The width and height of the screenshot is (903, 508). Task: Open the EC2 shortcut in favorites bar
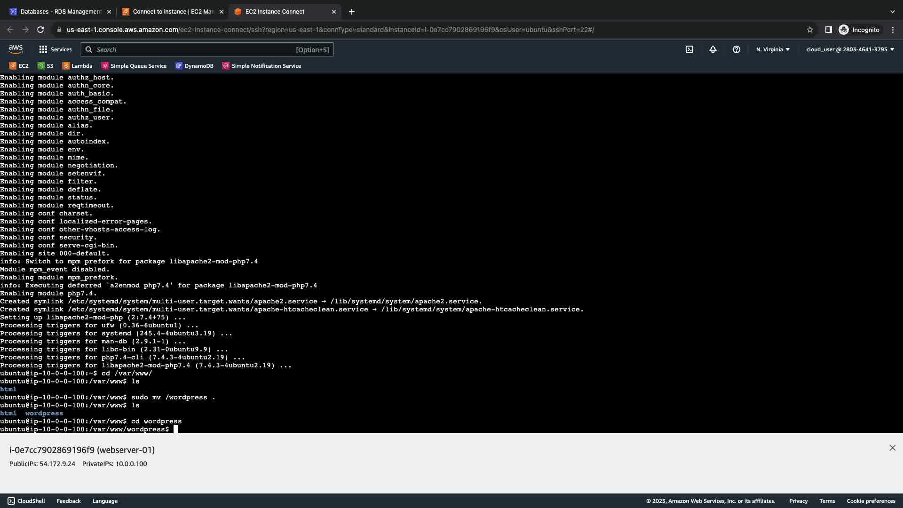coord(19,66)
